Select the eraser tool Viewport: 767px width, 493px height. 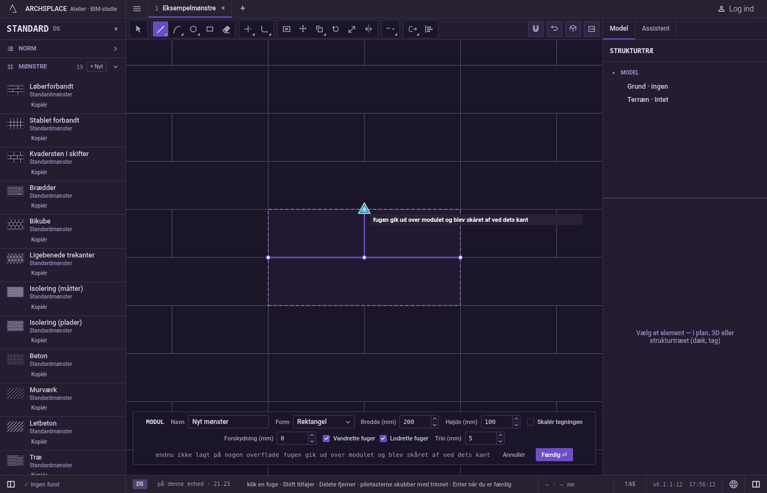(x=226, y=29)
